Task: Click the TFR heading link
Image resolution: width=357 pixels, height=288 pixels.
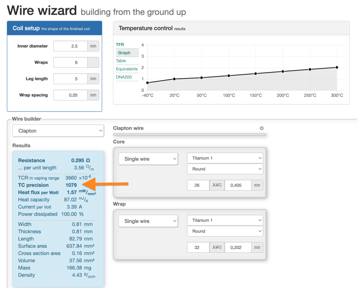Action: click(x=120, y=45)
